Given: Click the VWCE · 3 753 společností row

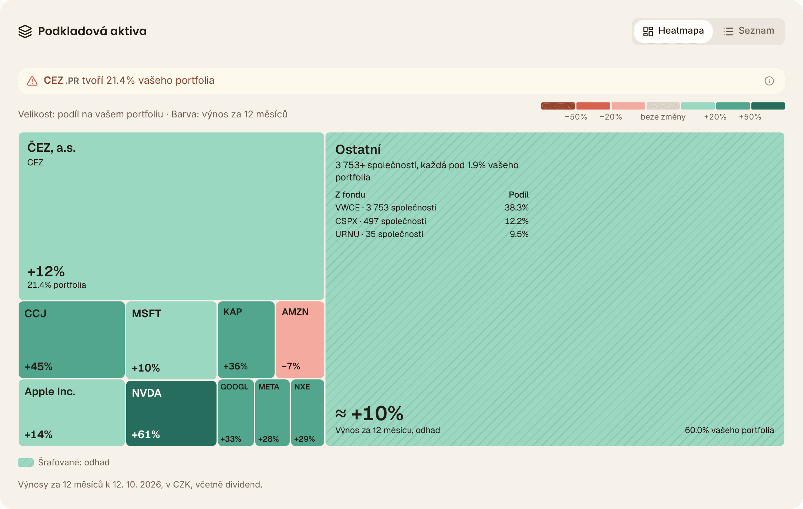Looking at the screenshot, I should 432,208.
